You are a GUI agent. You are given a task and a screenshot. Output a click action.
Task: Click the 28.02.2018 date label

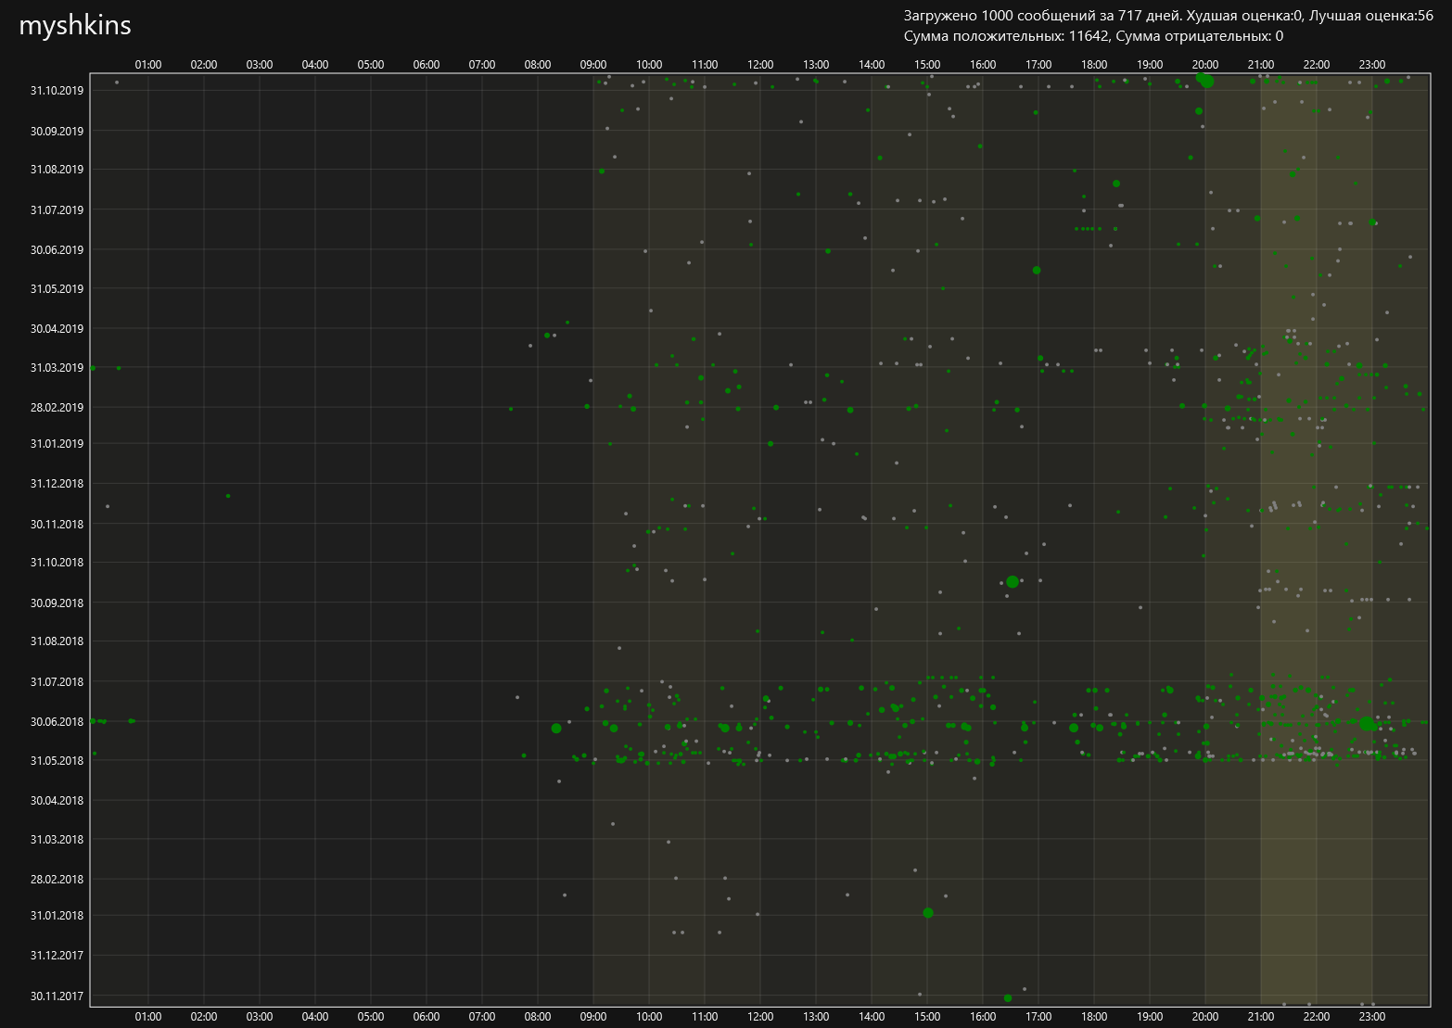click(x=57, y=879)
